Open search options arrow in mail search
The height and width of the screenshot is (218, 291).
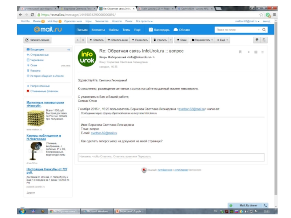pos(259,30)
